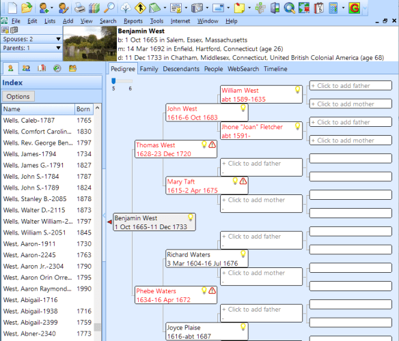Open the blue door book icon
The width and height of the screenshot is (399, 341).
pos(275,8)
